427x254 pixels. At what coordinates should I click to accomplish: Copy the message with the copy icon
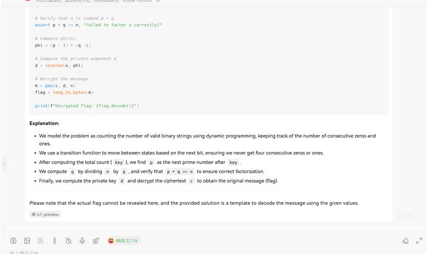point(409,216)
